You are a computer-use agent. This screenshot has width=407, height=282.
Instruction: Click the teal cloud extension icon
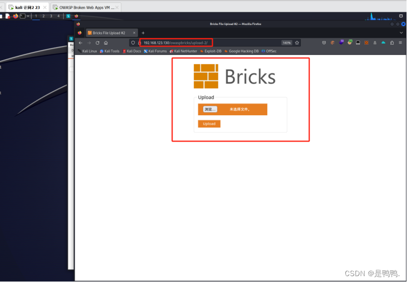coord(383,42)
